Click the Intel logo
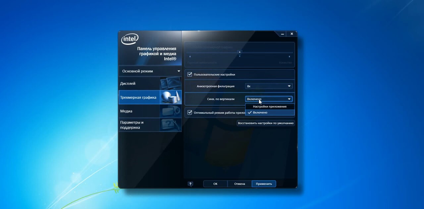This screenshot has width=424, height=209. [x=130, y=39]
